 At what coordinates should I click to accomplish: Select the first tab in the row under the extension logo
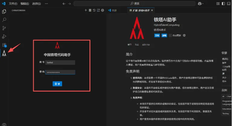coord(130,45)
